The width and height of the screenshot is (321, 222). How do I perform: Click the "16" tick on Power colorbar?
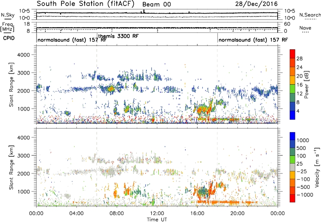tap(299, 85)
